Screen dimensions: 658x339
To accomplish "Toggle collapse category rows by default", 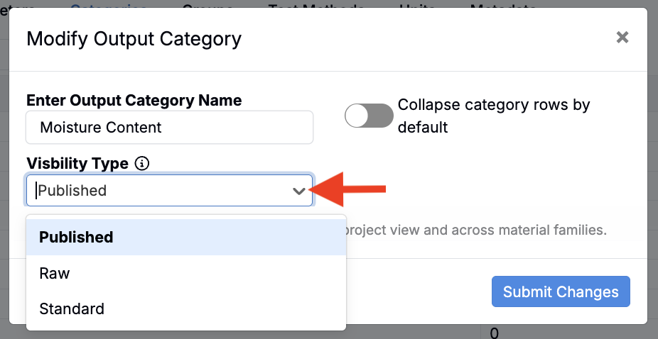I will [x=369, y=116].
